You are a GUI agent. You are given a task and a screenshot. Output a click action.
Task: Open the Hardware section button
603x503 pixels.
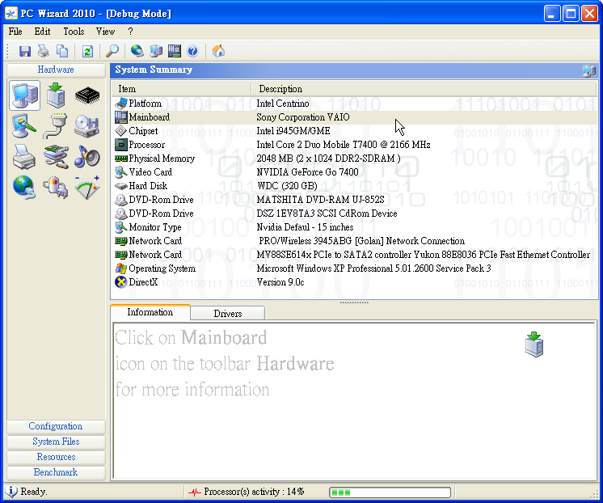(x=56, y=70)
